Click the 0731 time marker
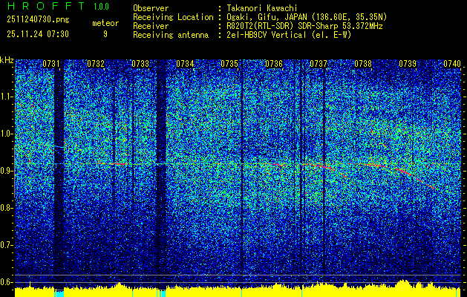 coord(51,64)
